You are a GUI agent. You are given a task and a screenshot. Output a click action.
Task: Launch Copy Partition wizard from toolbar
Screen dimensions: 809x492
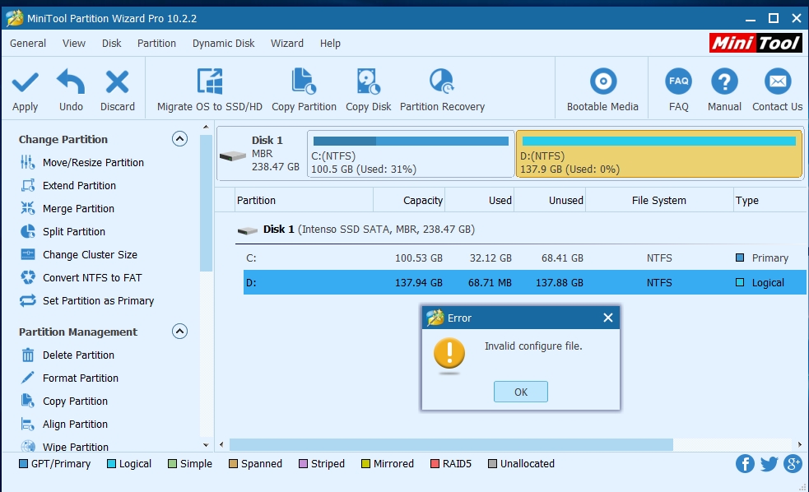304,90
